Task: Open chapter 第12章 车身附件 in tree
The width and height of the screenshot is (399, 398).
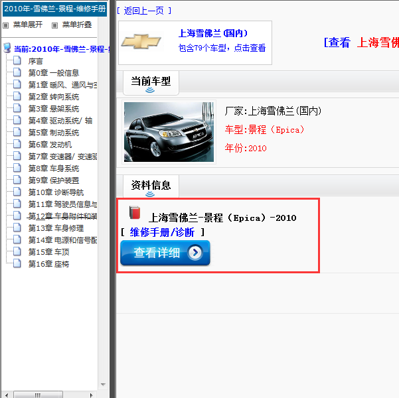Action: point(62,216)
